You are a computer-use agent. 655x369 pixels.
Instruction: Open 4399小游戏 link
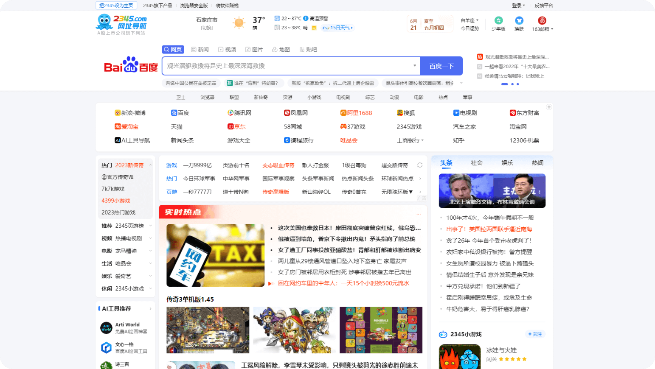coord(116,201)
